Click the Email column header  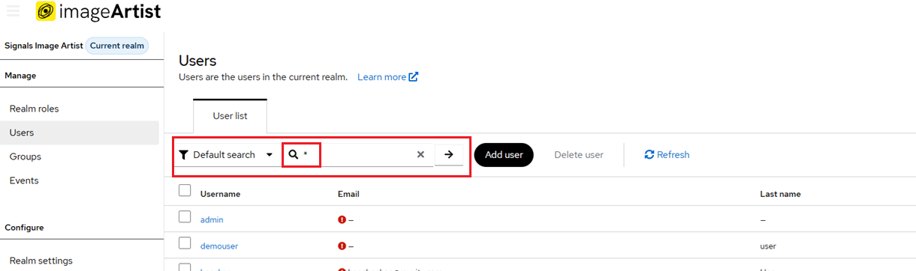click(348, 194)
